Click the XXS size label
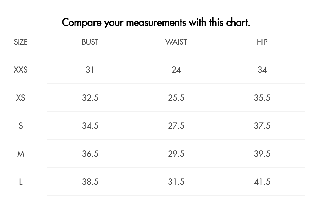Screen dimensions: 312x214 coord(21,70)
